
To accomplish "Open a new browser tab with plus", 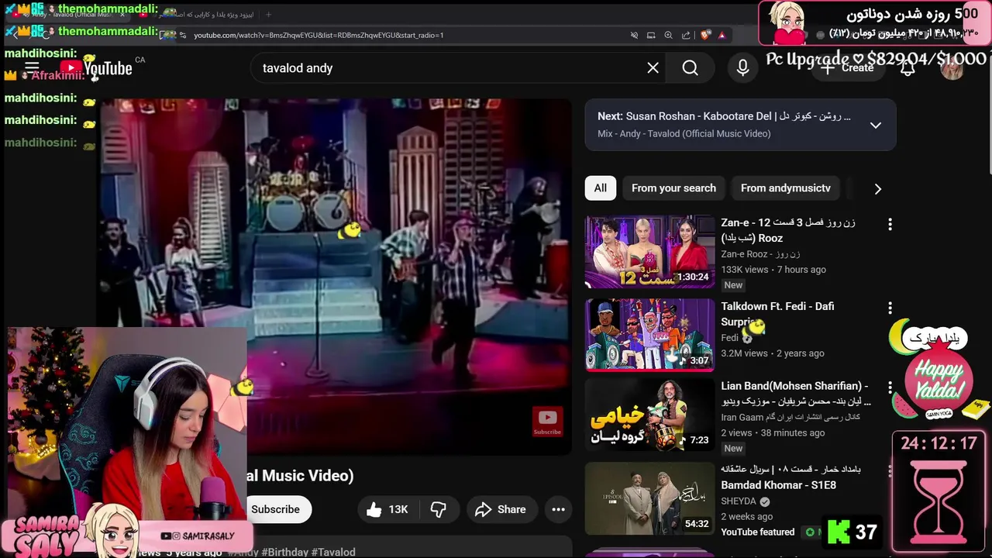I will [x=268, y=14].
